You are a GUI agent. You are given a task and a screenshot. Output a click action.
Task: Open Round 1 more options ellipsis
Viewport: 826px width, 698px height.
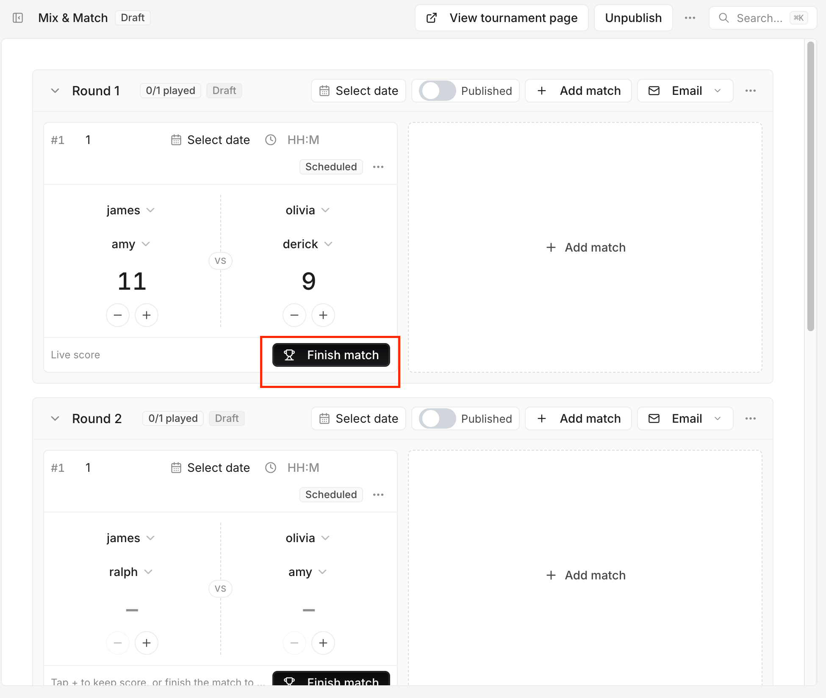click(x=751, y=91)
